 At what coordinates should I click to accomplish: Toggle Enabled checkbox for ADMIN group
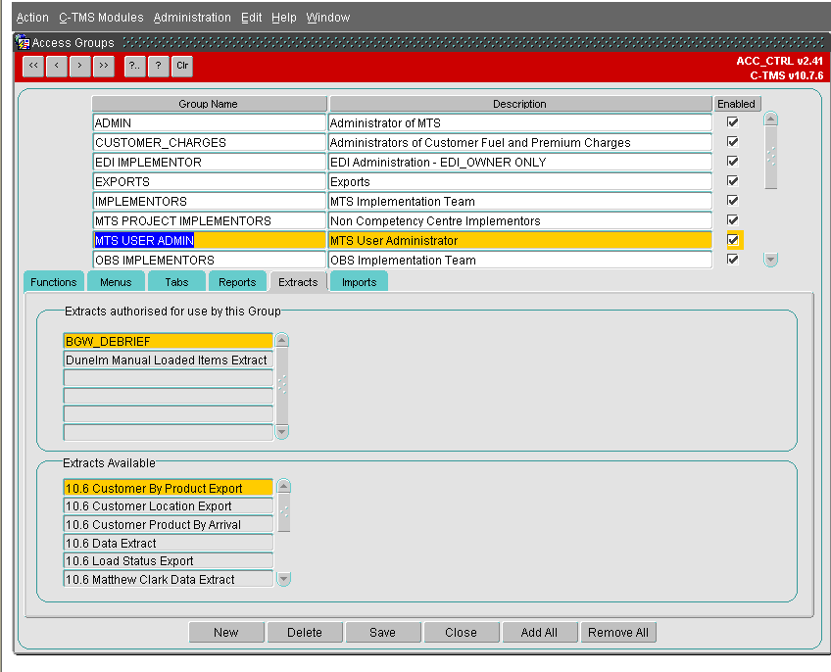click(x=732, y=122)
